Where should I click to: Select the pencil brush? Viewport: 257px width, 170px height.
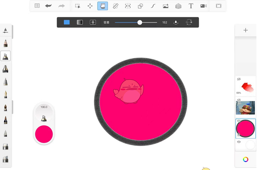coord(6,43)
